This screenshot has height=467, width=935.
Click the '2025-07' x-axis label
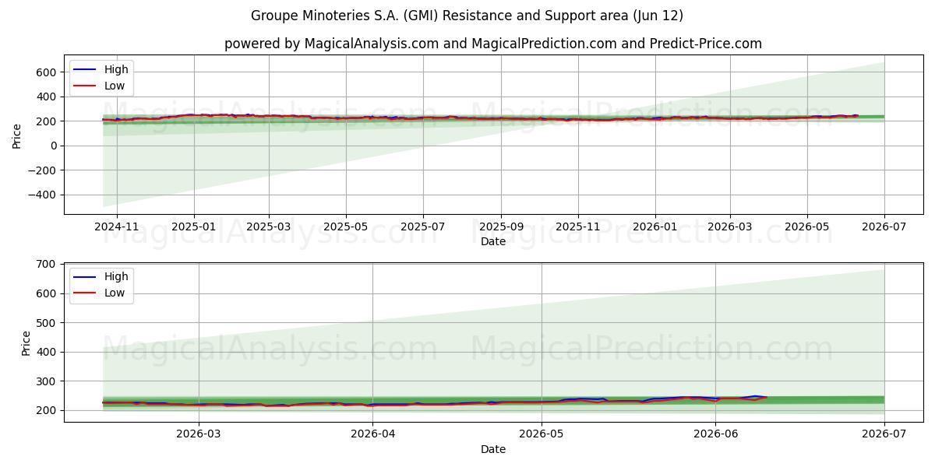[x=422, y=227]
